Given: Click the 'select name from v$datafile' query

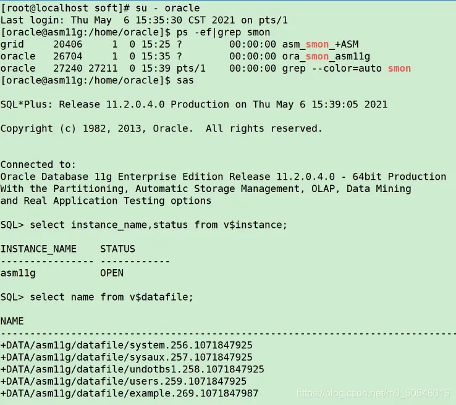Looking at the screenshot, I should 112,297.
